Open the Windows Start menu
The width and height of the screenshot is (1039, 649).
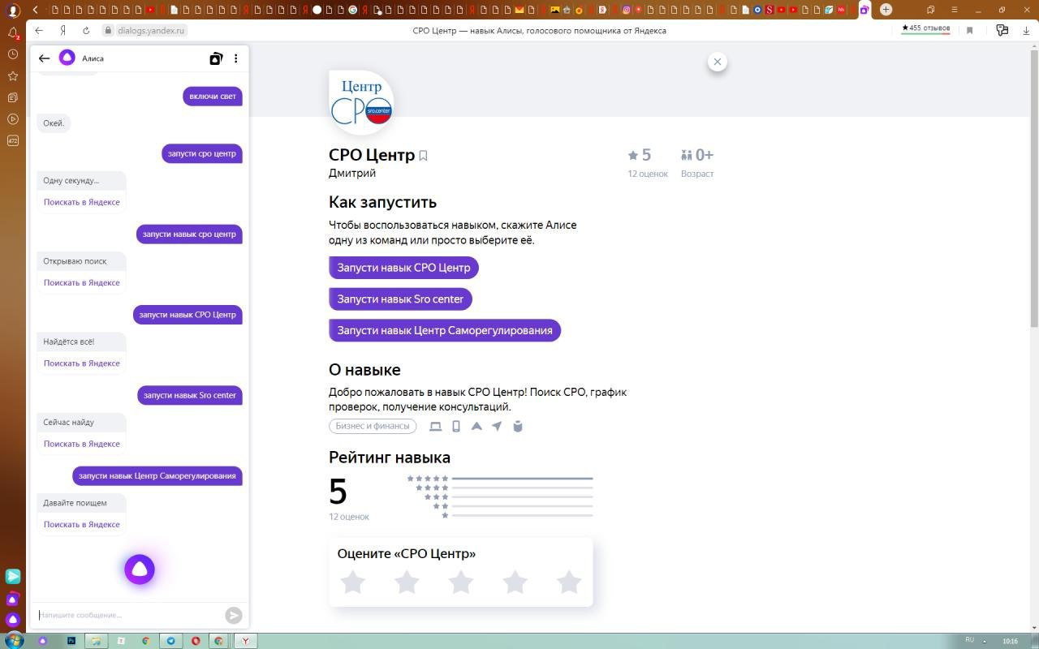click(x=14, y=640)
